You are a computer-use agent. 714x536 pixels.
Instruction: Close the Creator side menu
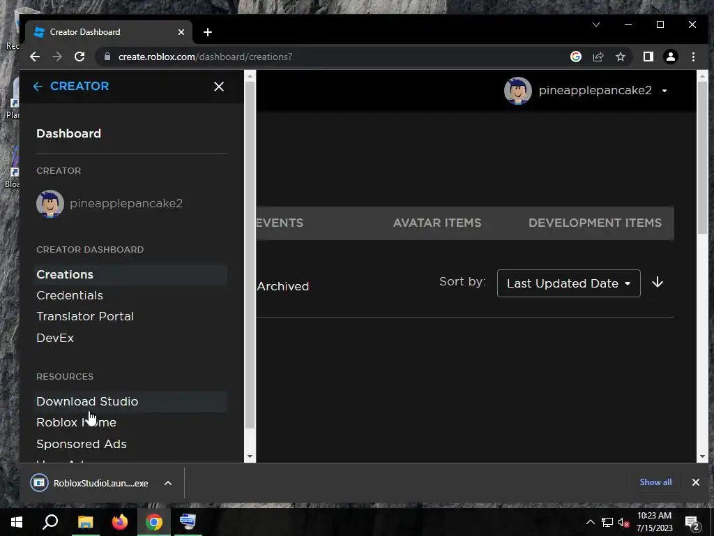(218, 87)
